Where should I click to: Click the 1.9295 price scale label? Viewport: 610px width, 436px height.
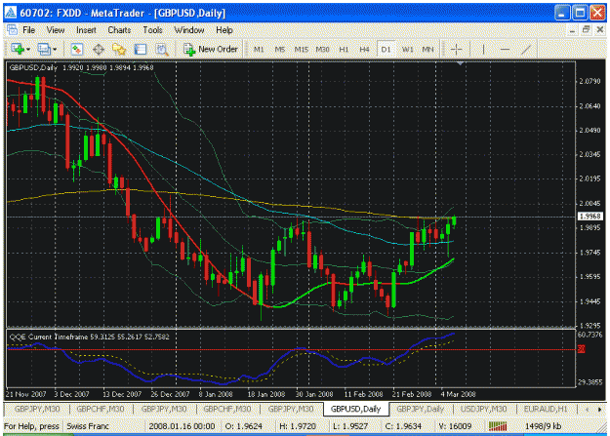click(x=590, y=326)
